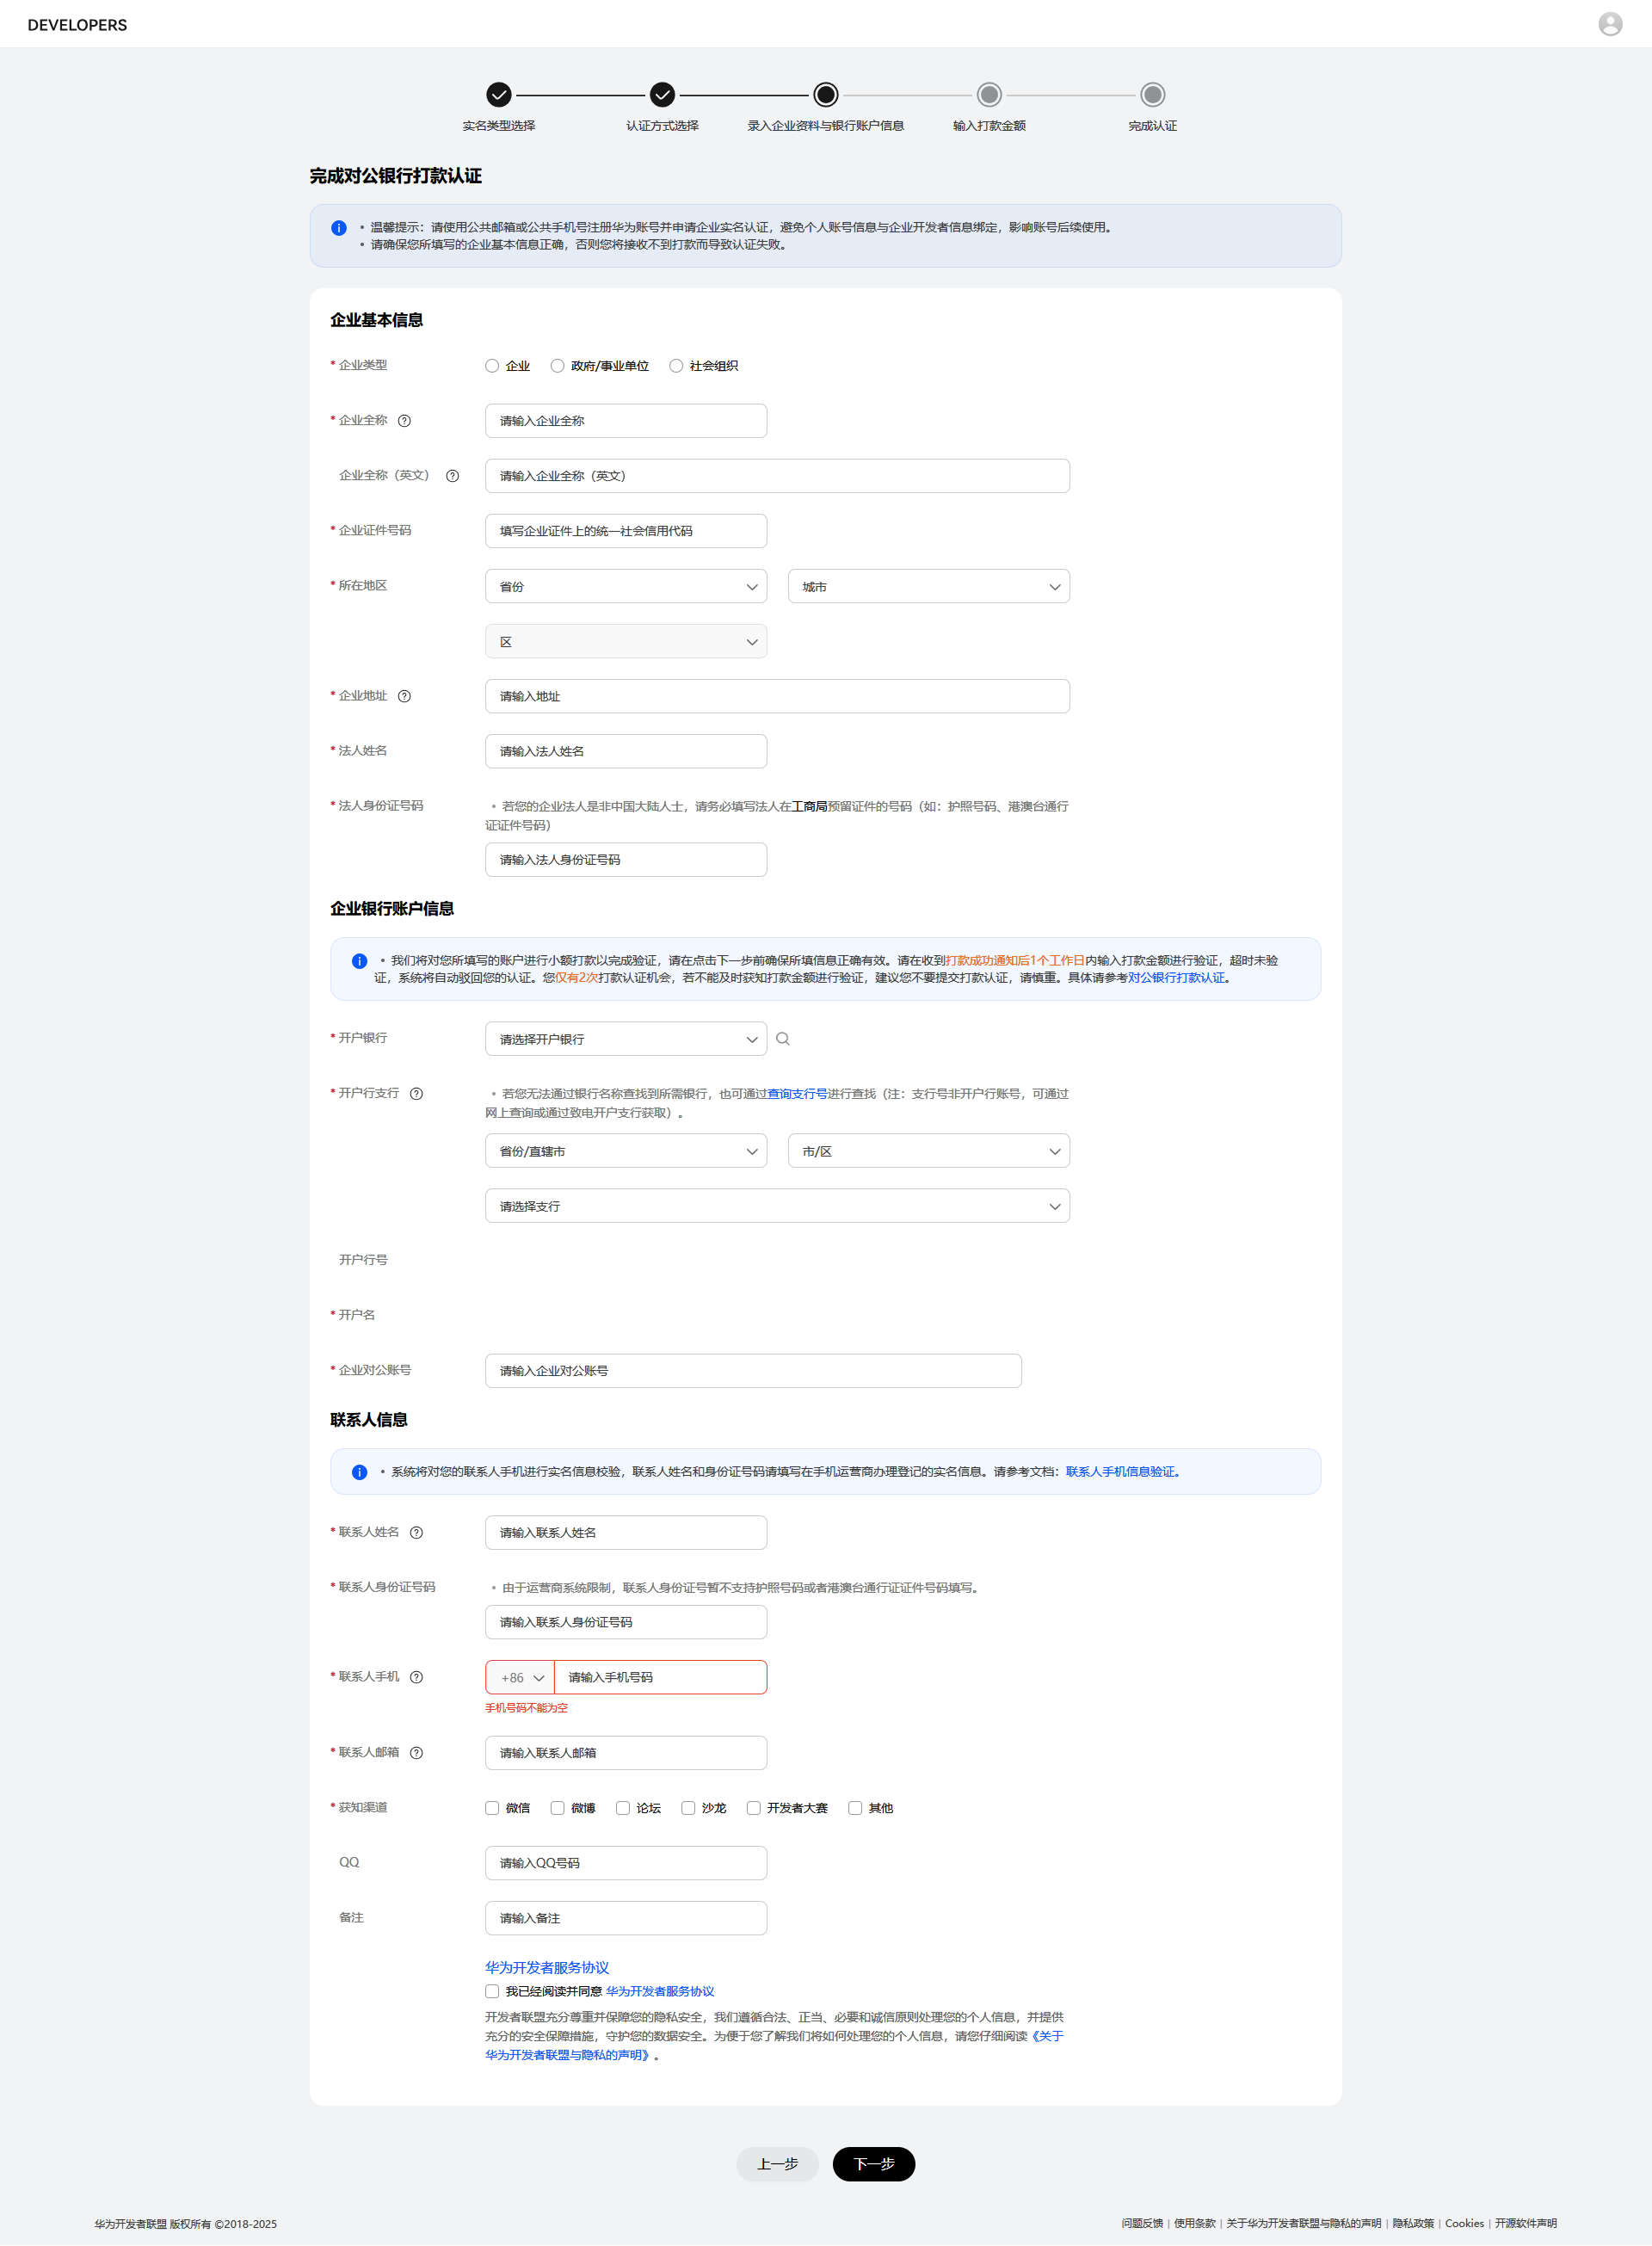Tick the 我已经阅读并同意 agreement checkbox

click(492, 1991)
